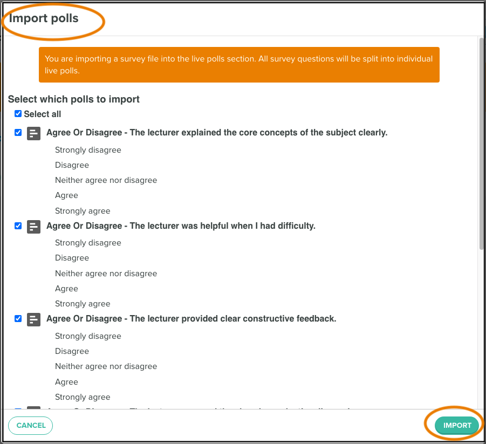Viewport: 486px width, 444px height.
Task: Select the constructive feedback poll title
Action: [191, 319]
